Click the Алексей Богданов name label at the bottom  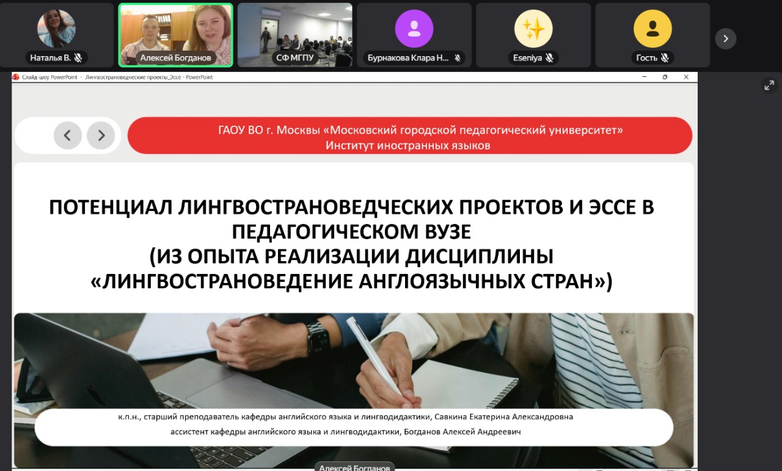coord(354,467)
